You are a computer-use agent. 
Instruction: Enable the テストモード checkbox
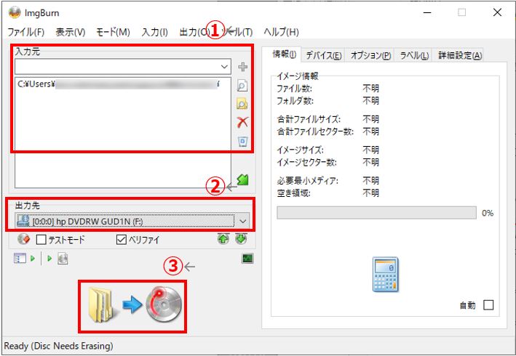click(41, 239)
